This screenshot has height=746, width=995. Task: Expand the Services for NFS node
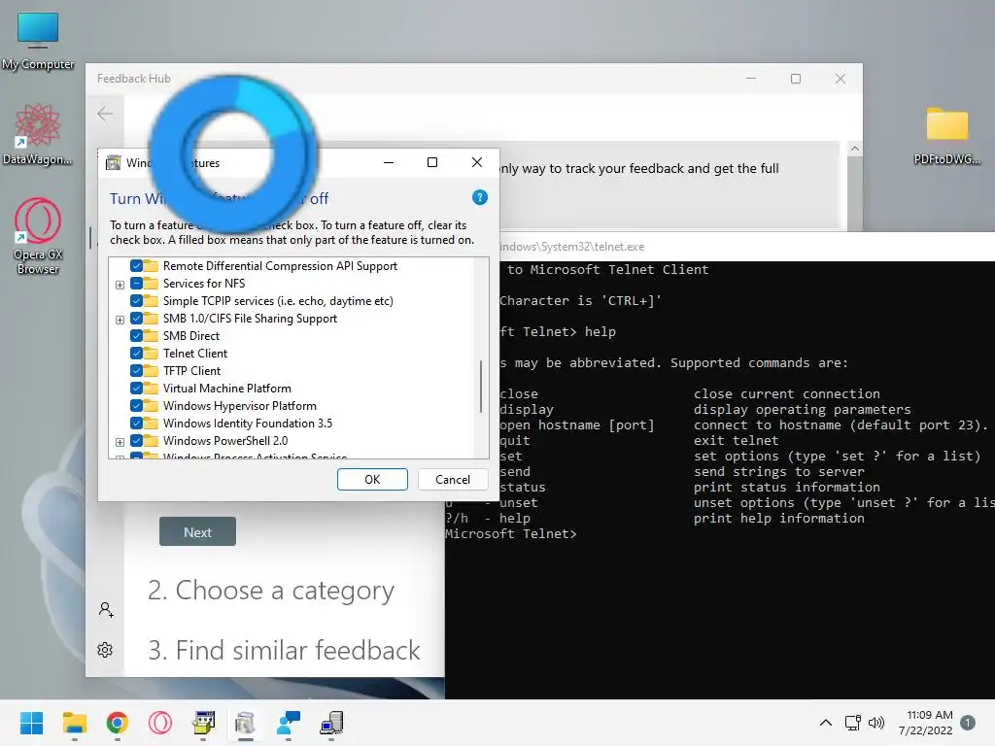click(x=120, y=285)
